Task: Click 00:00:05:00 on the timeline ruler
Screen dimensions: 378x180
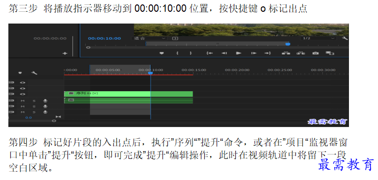Action: [108, 70]
